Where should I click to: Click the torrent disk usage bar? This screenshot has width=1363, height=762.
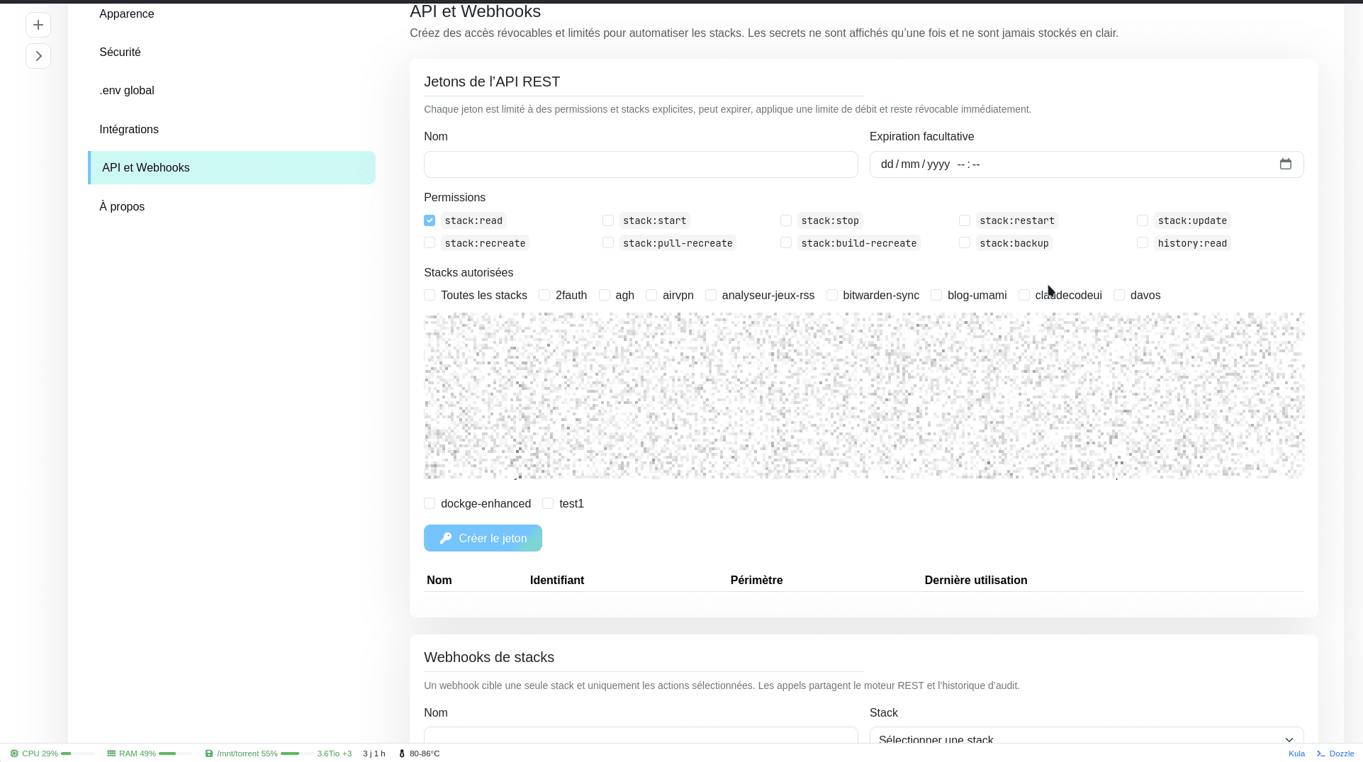click(297, 753)
